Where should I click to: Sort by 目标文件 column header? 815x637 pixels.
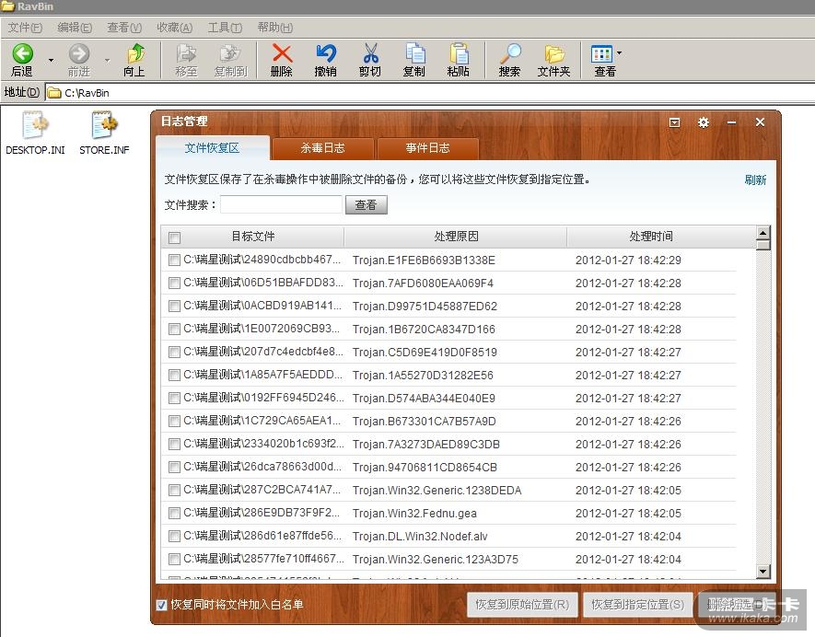(x=253, y=237)
